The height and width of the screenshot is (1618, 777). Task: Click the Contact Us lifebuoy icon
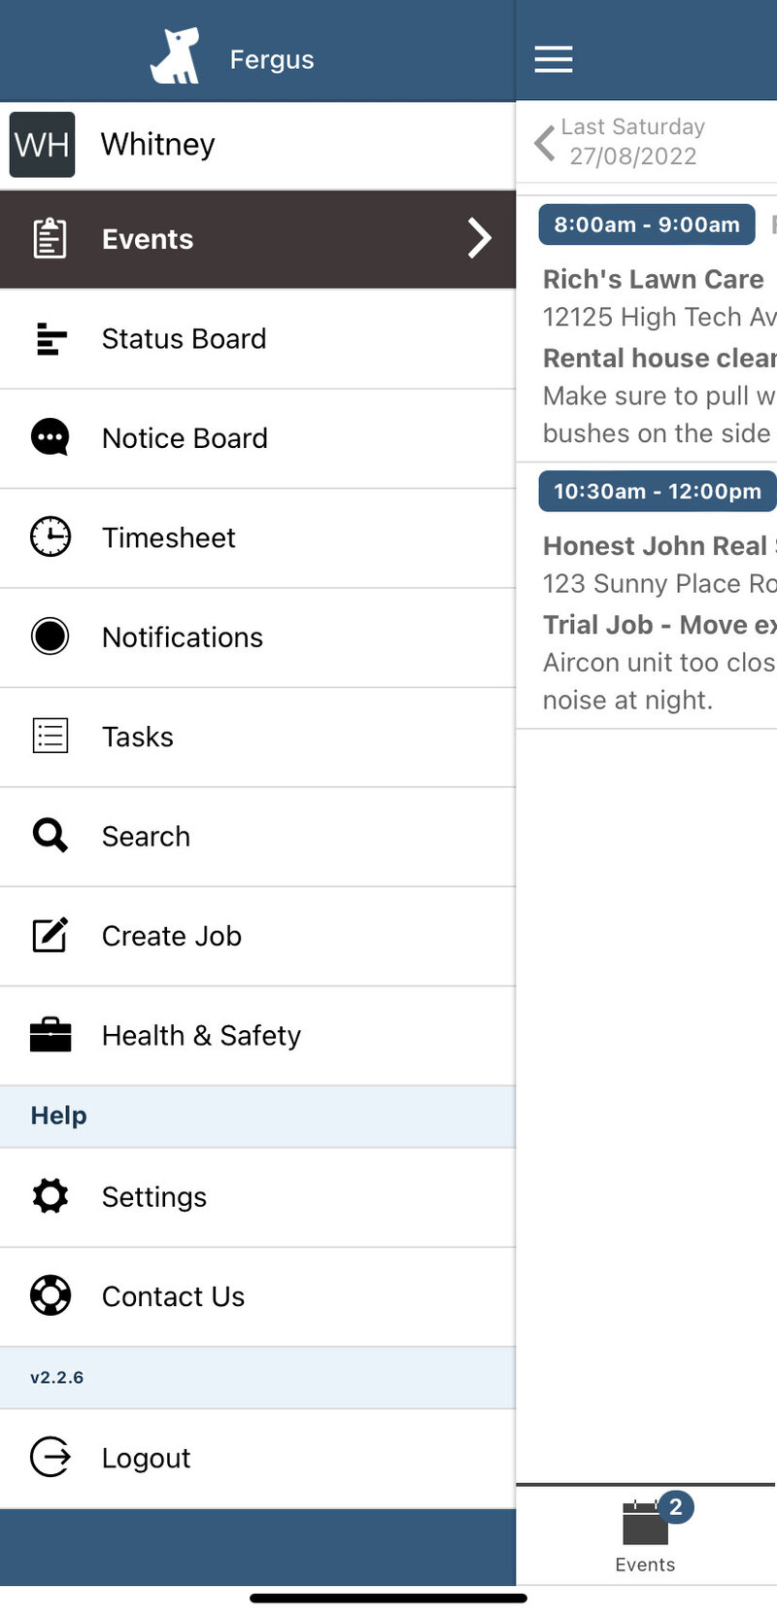click(51, 1295)
